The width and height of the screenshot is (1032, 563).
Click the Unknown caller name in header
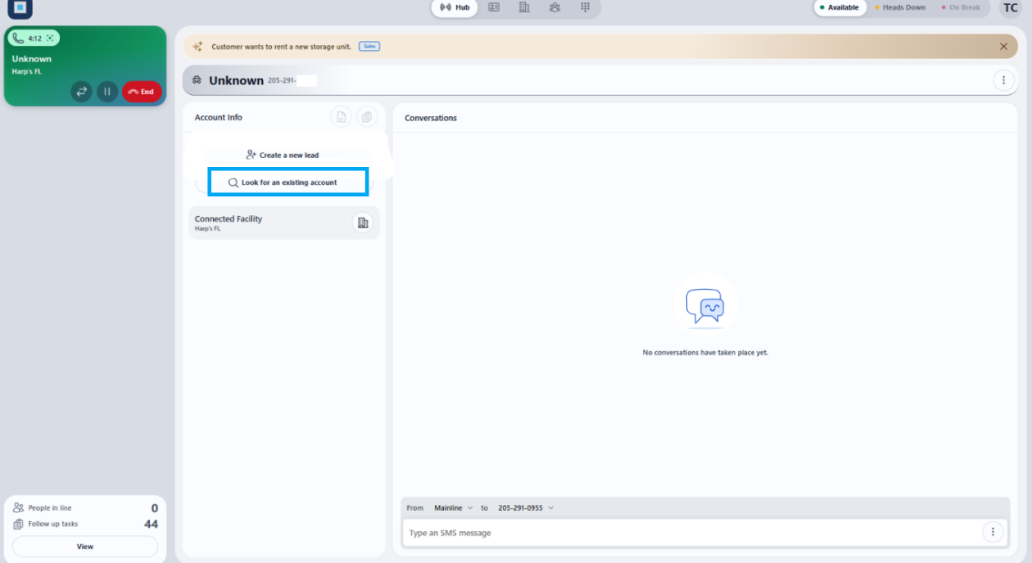coord(236,80)
